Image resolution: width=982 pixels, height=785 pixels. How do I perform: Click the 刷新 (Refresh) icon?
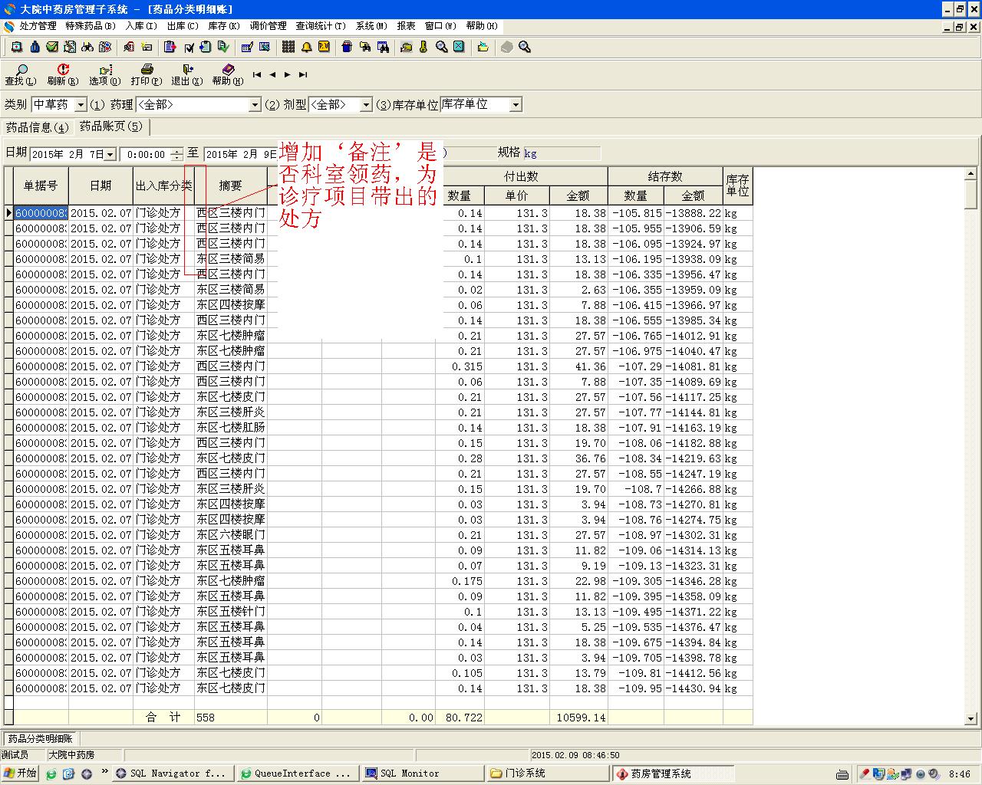point(63,71)
